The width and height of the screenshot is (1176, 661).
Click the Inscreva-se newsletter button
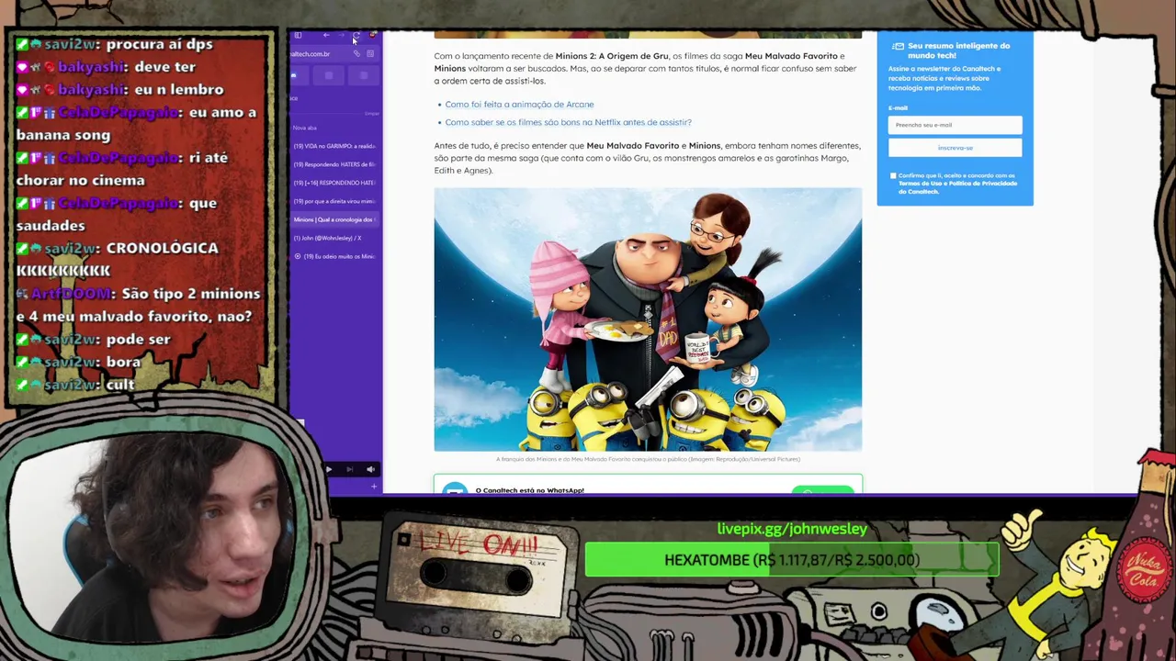[x=955, y=148]
